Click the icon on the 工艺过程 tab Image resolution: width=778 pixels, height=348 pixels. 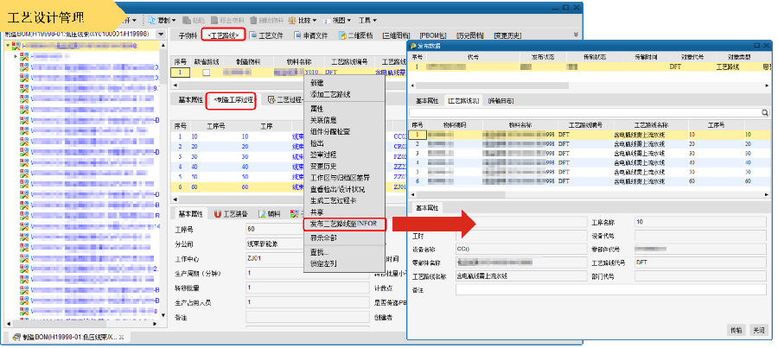(x=271, y=99)
